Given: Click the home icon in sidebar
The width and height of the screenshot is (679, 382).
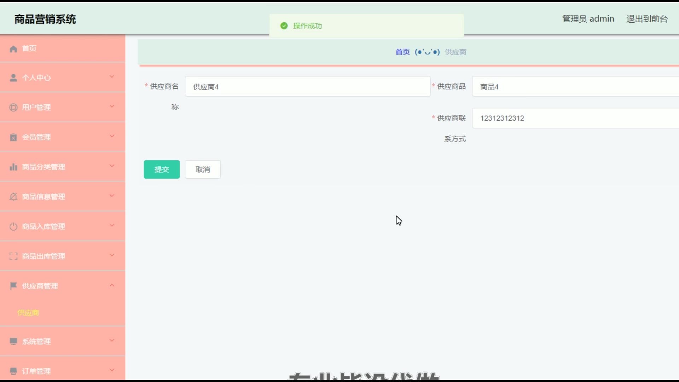Looking at the screenshot, I should tap(13, 49).
